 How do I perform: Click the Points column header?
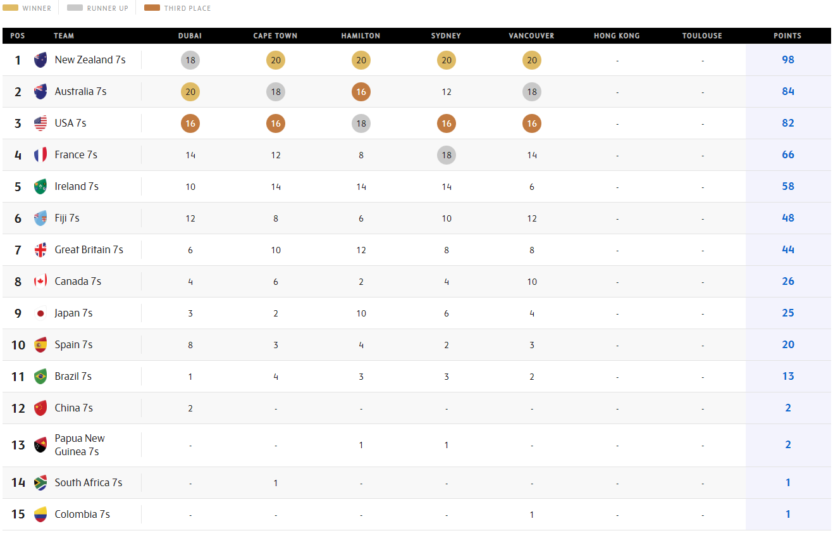tap(787, 36)
